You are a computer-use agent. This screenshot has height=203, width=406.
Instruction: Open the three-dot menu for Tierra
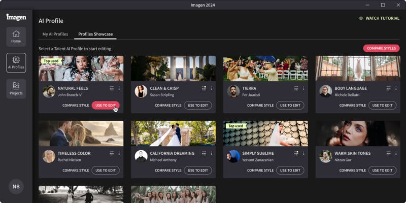tap(303, 88)
